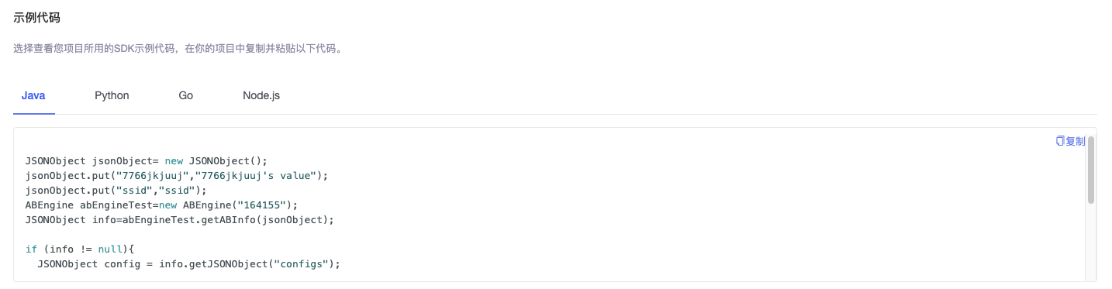Click the 复制 text label
Screen dimensions: 1112x289
click(x=1076, y=141)
